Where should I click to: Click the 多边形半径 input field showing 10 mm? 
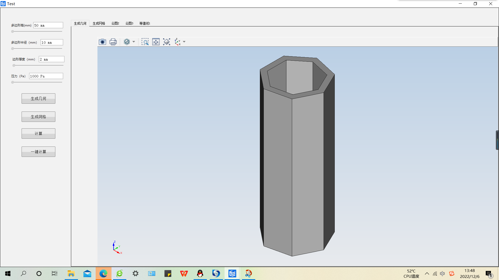click(52, 42)
